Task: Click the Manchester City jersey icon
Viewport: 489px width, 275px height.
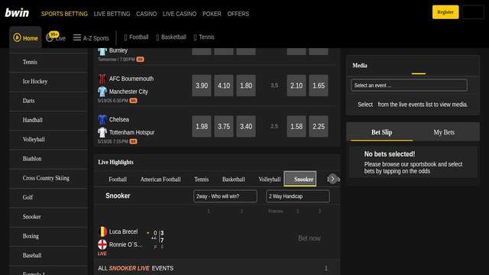Action: (x=102, y=92)
